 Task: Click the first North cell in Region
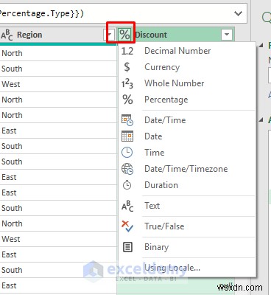click(x=58, y=53)
